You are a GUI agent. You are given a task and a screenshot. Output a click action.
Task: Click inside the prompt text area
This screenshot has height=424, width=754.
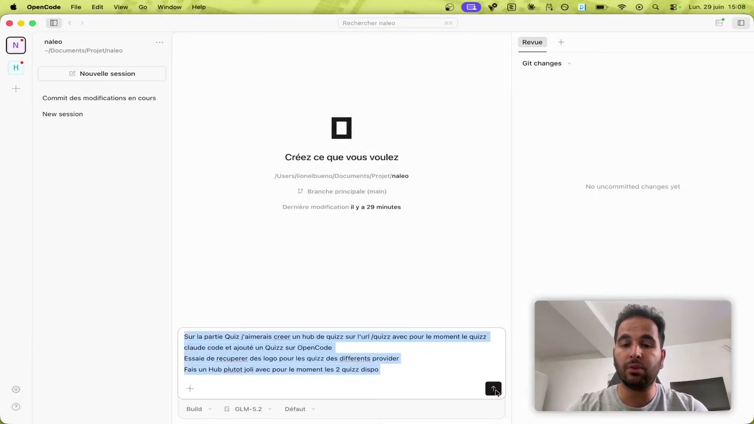coord(342,353)
